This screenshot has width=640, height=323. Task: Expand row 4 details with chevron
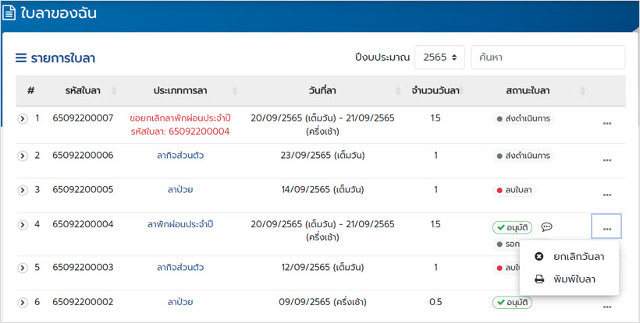[x=23, y=225]
